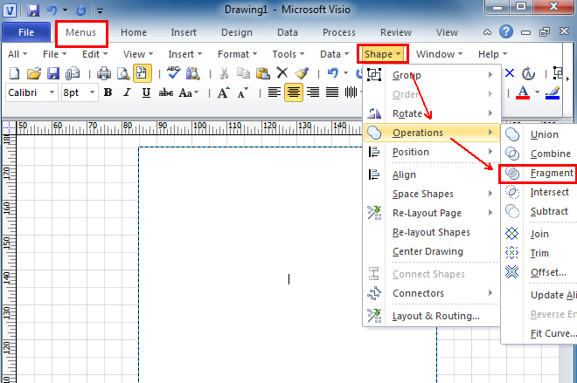Viewport: 577px width, 383px height.
Task: Open the Tools menu dropdown
Action: 288,54
